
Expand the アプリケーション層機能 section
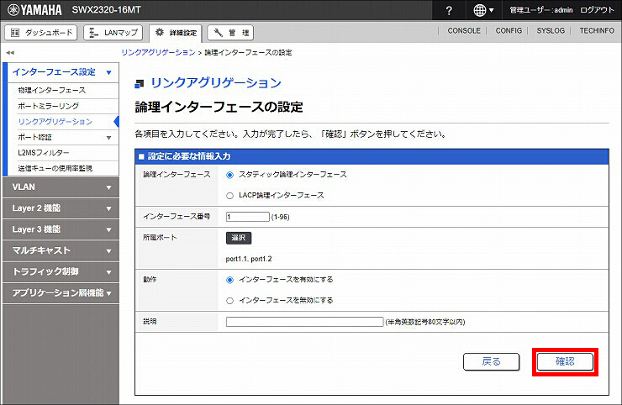61,293
